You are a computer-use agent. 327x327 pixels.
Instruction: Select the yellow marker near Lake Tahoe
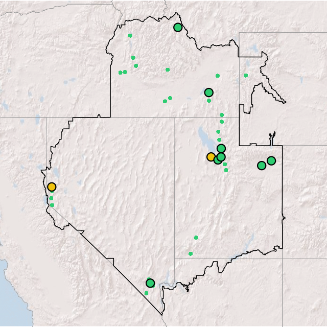[52, 187]
